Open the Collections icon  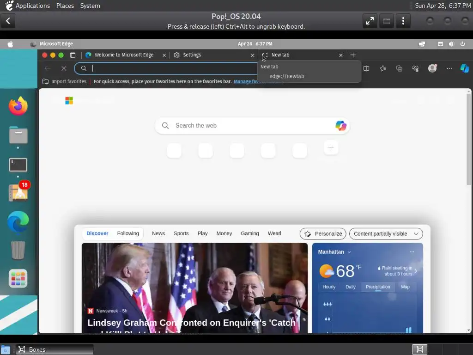click(x=399, y=68)
